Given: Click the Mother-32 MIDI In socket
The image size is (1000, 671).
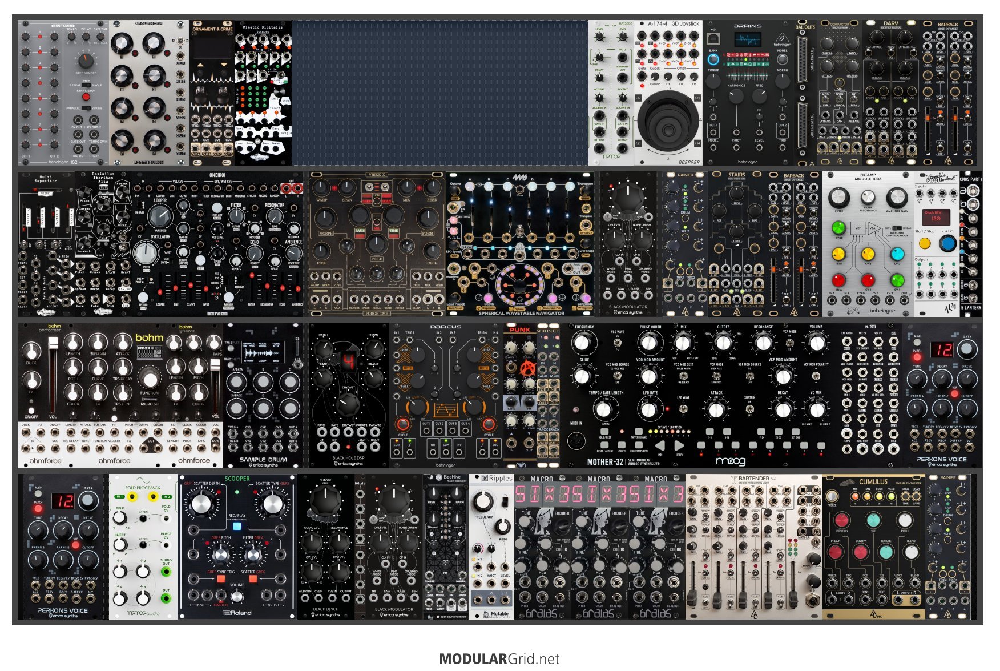Looking at the screenshot, I should [576, 441].
